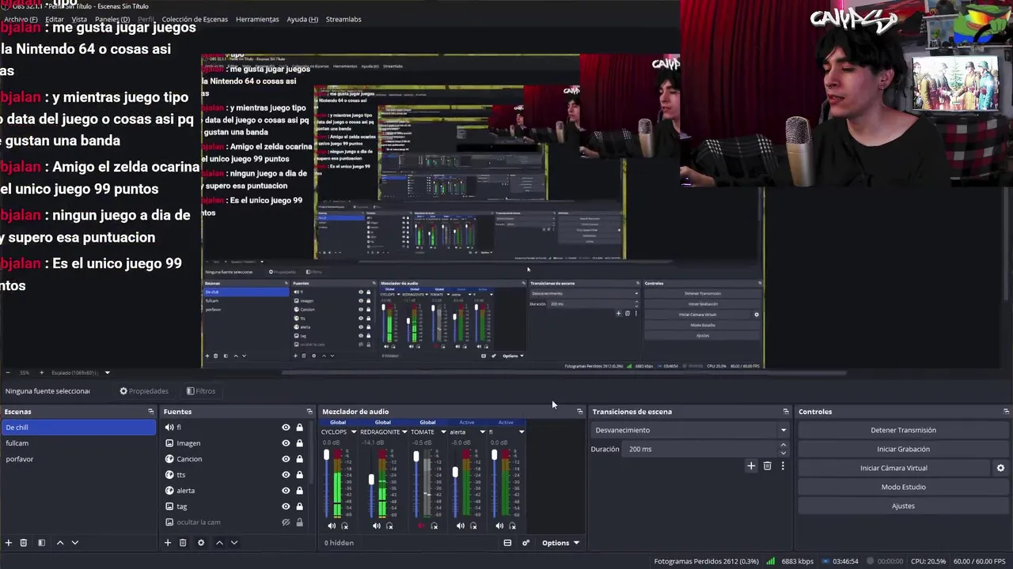Screen dimensions: 1013x569
Task: Increase transition duration with up arrow
Action: (x=783, y=445)
